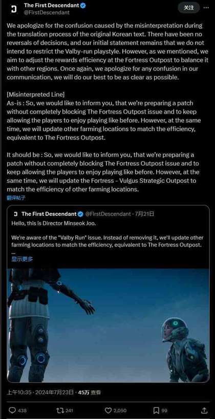Click 翻译帖子 to translate the post

pos(16,198)
